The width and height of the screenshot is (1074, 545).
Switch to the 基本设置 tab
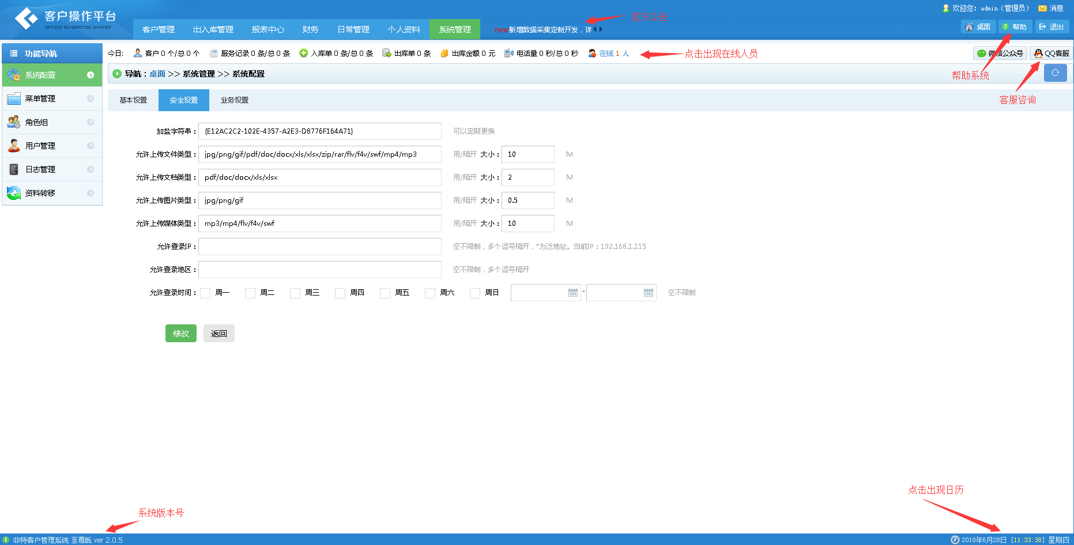(133, 100)
